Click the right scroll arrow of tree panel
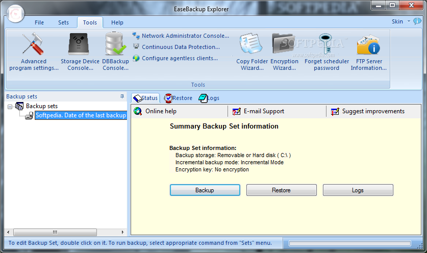The image size is (427, 253). click(x=122, y=232)
